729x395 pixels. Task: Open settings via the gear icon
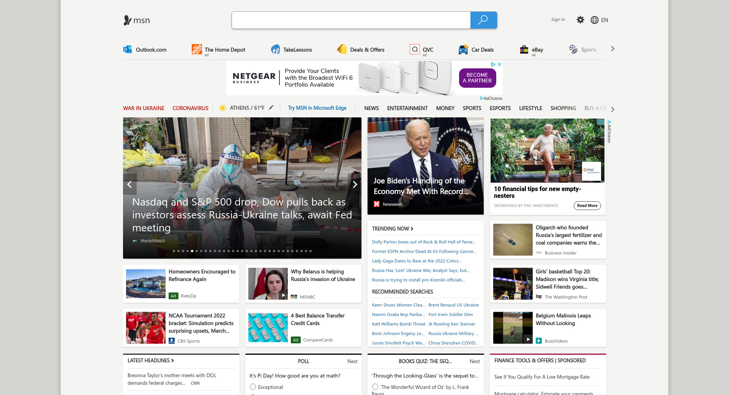click(x=580, y=20)
